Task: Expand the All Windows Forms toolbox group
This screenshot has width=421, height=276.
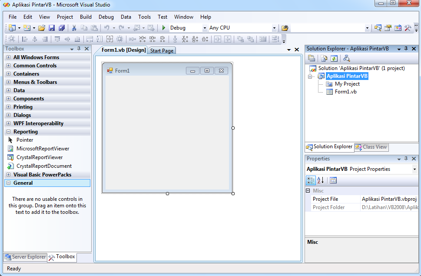Action: 9,57
